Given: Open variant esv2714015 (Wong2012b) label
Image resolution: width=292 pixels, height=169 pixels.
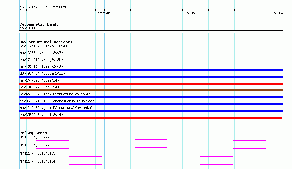Looking at the screenshot, I should (41, 60).
